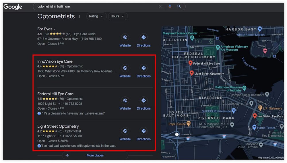Open Light Street Optometry website
This screenshot has height=163, width=287.
point(125,131)
